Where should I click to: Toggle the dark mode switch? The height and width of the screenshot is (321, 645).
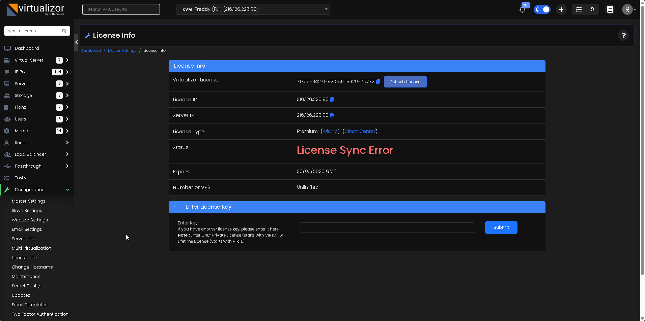pos(542,9)
